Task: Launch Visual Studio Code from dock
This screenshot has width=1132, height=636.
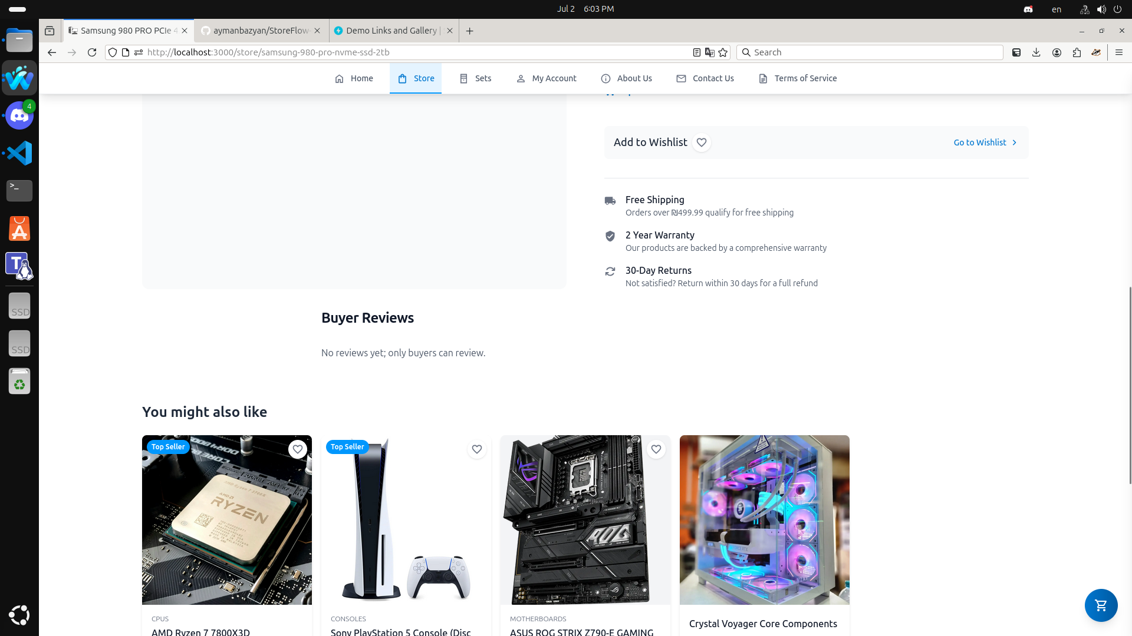Action: [x=19, y=153]
